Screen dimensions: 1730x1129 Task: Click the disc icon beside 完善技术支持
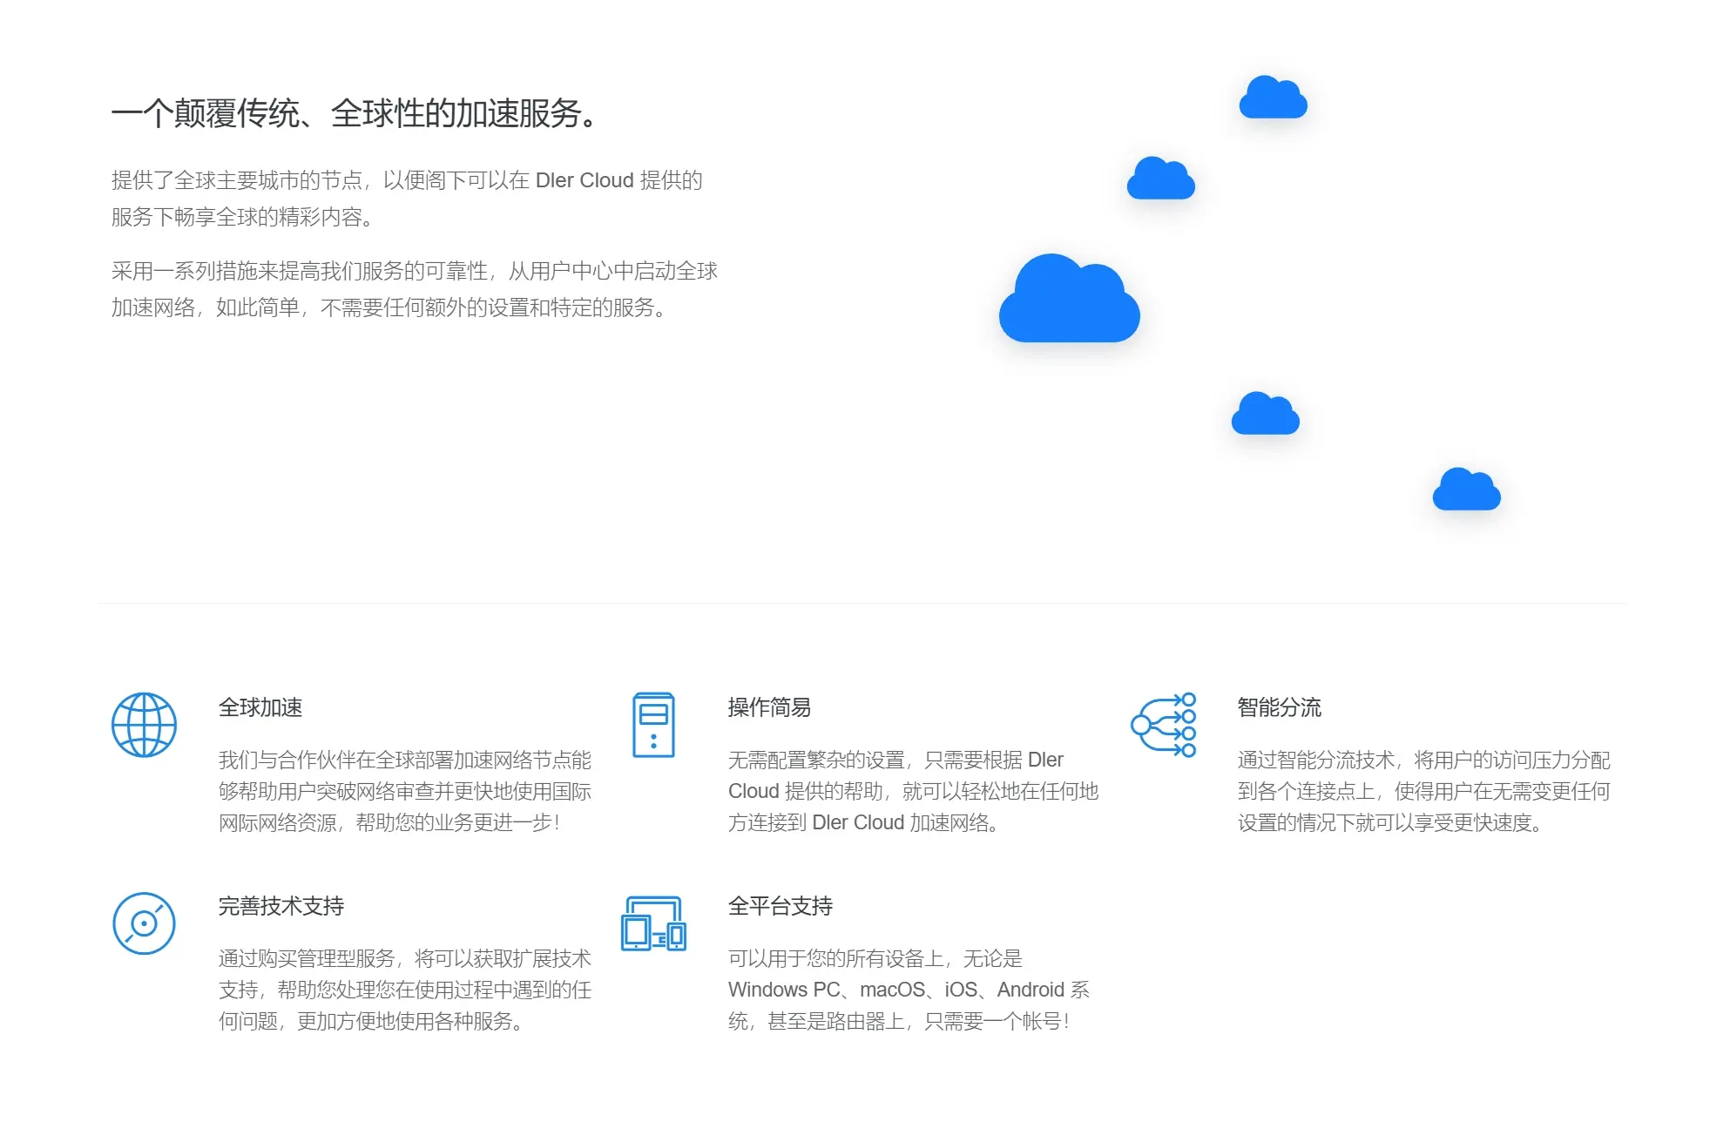[x=144, y=923]
